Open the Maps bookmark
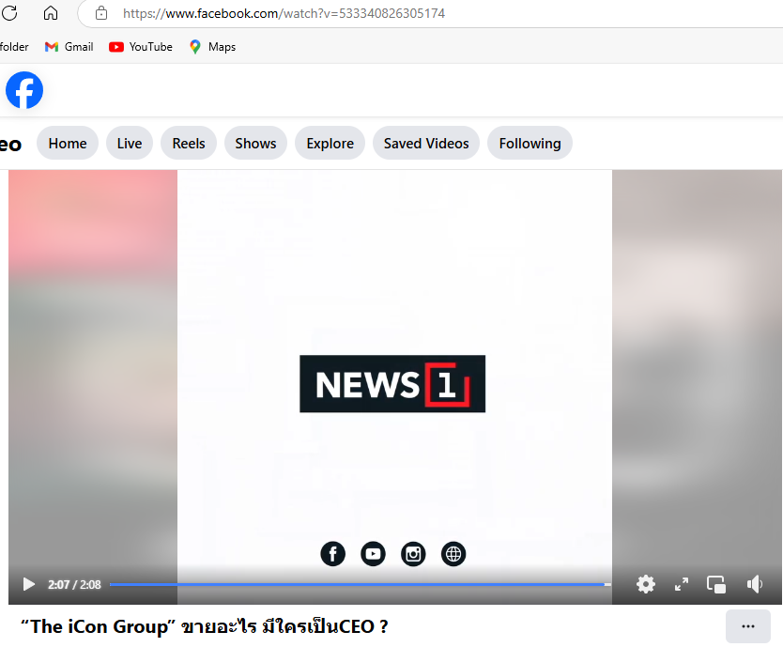This screenshot has height=647, width=783. pyautogui.click(x=212, y=47)
